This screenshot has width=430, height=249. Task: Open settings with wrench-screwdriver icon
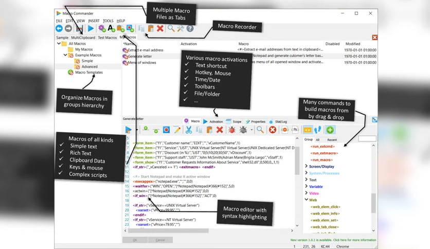pyautogui.click(x=180, y=28)
